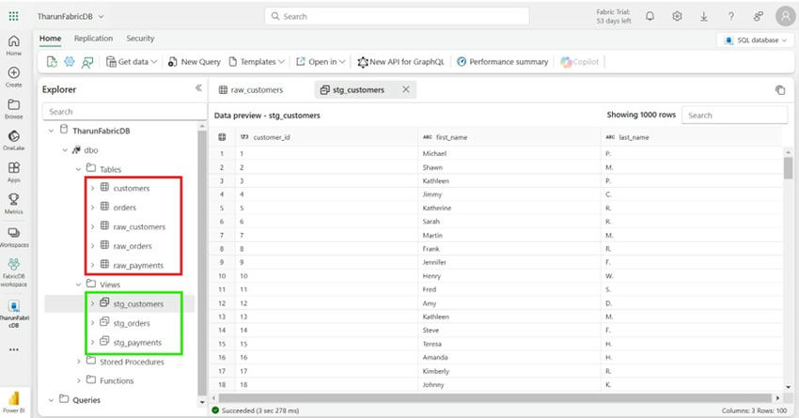
Task: Expand the raw_customers table node
Action: 92,226
